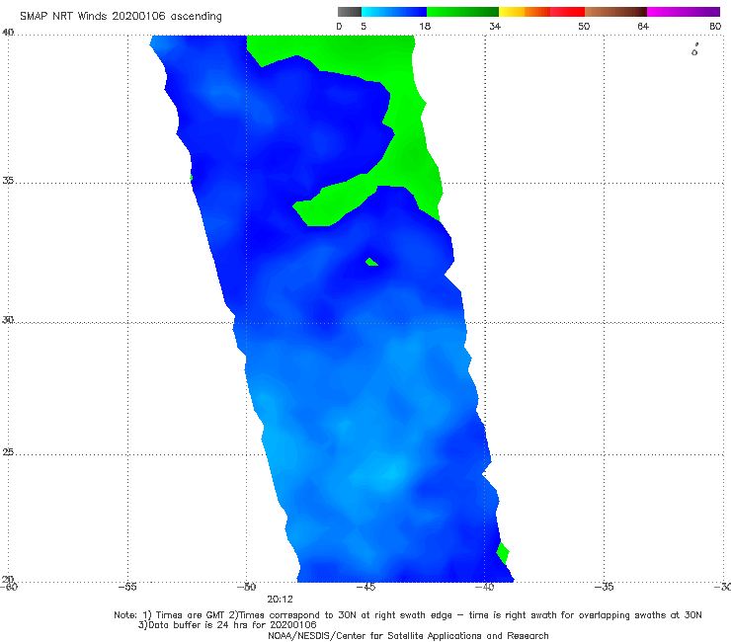The height and width of the screenshot is (642, 731).
Task: Pick the cyan-to-blue 5–18 color bar segment
Action: 394,12
